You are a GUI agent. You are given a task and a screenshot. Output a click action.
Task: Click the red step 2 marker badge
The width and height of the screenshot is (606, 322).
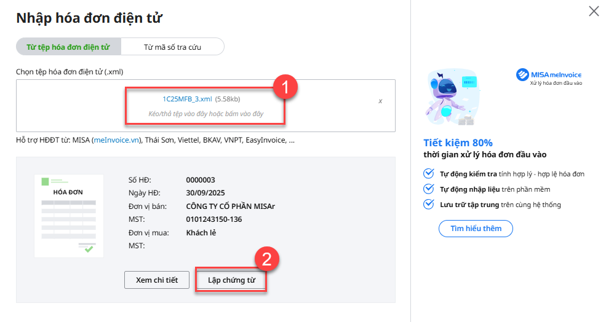(267, 259)
